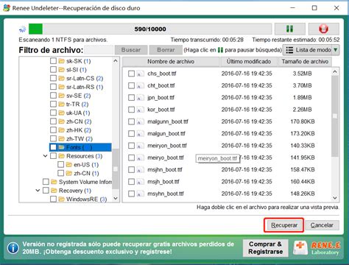The width and height of the screenshot is (349, 265).
Task: Click the font file icon for msjh_boot.ttf
Action: [140, 182]
